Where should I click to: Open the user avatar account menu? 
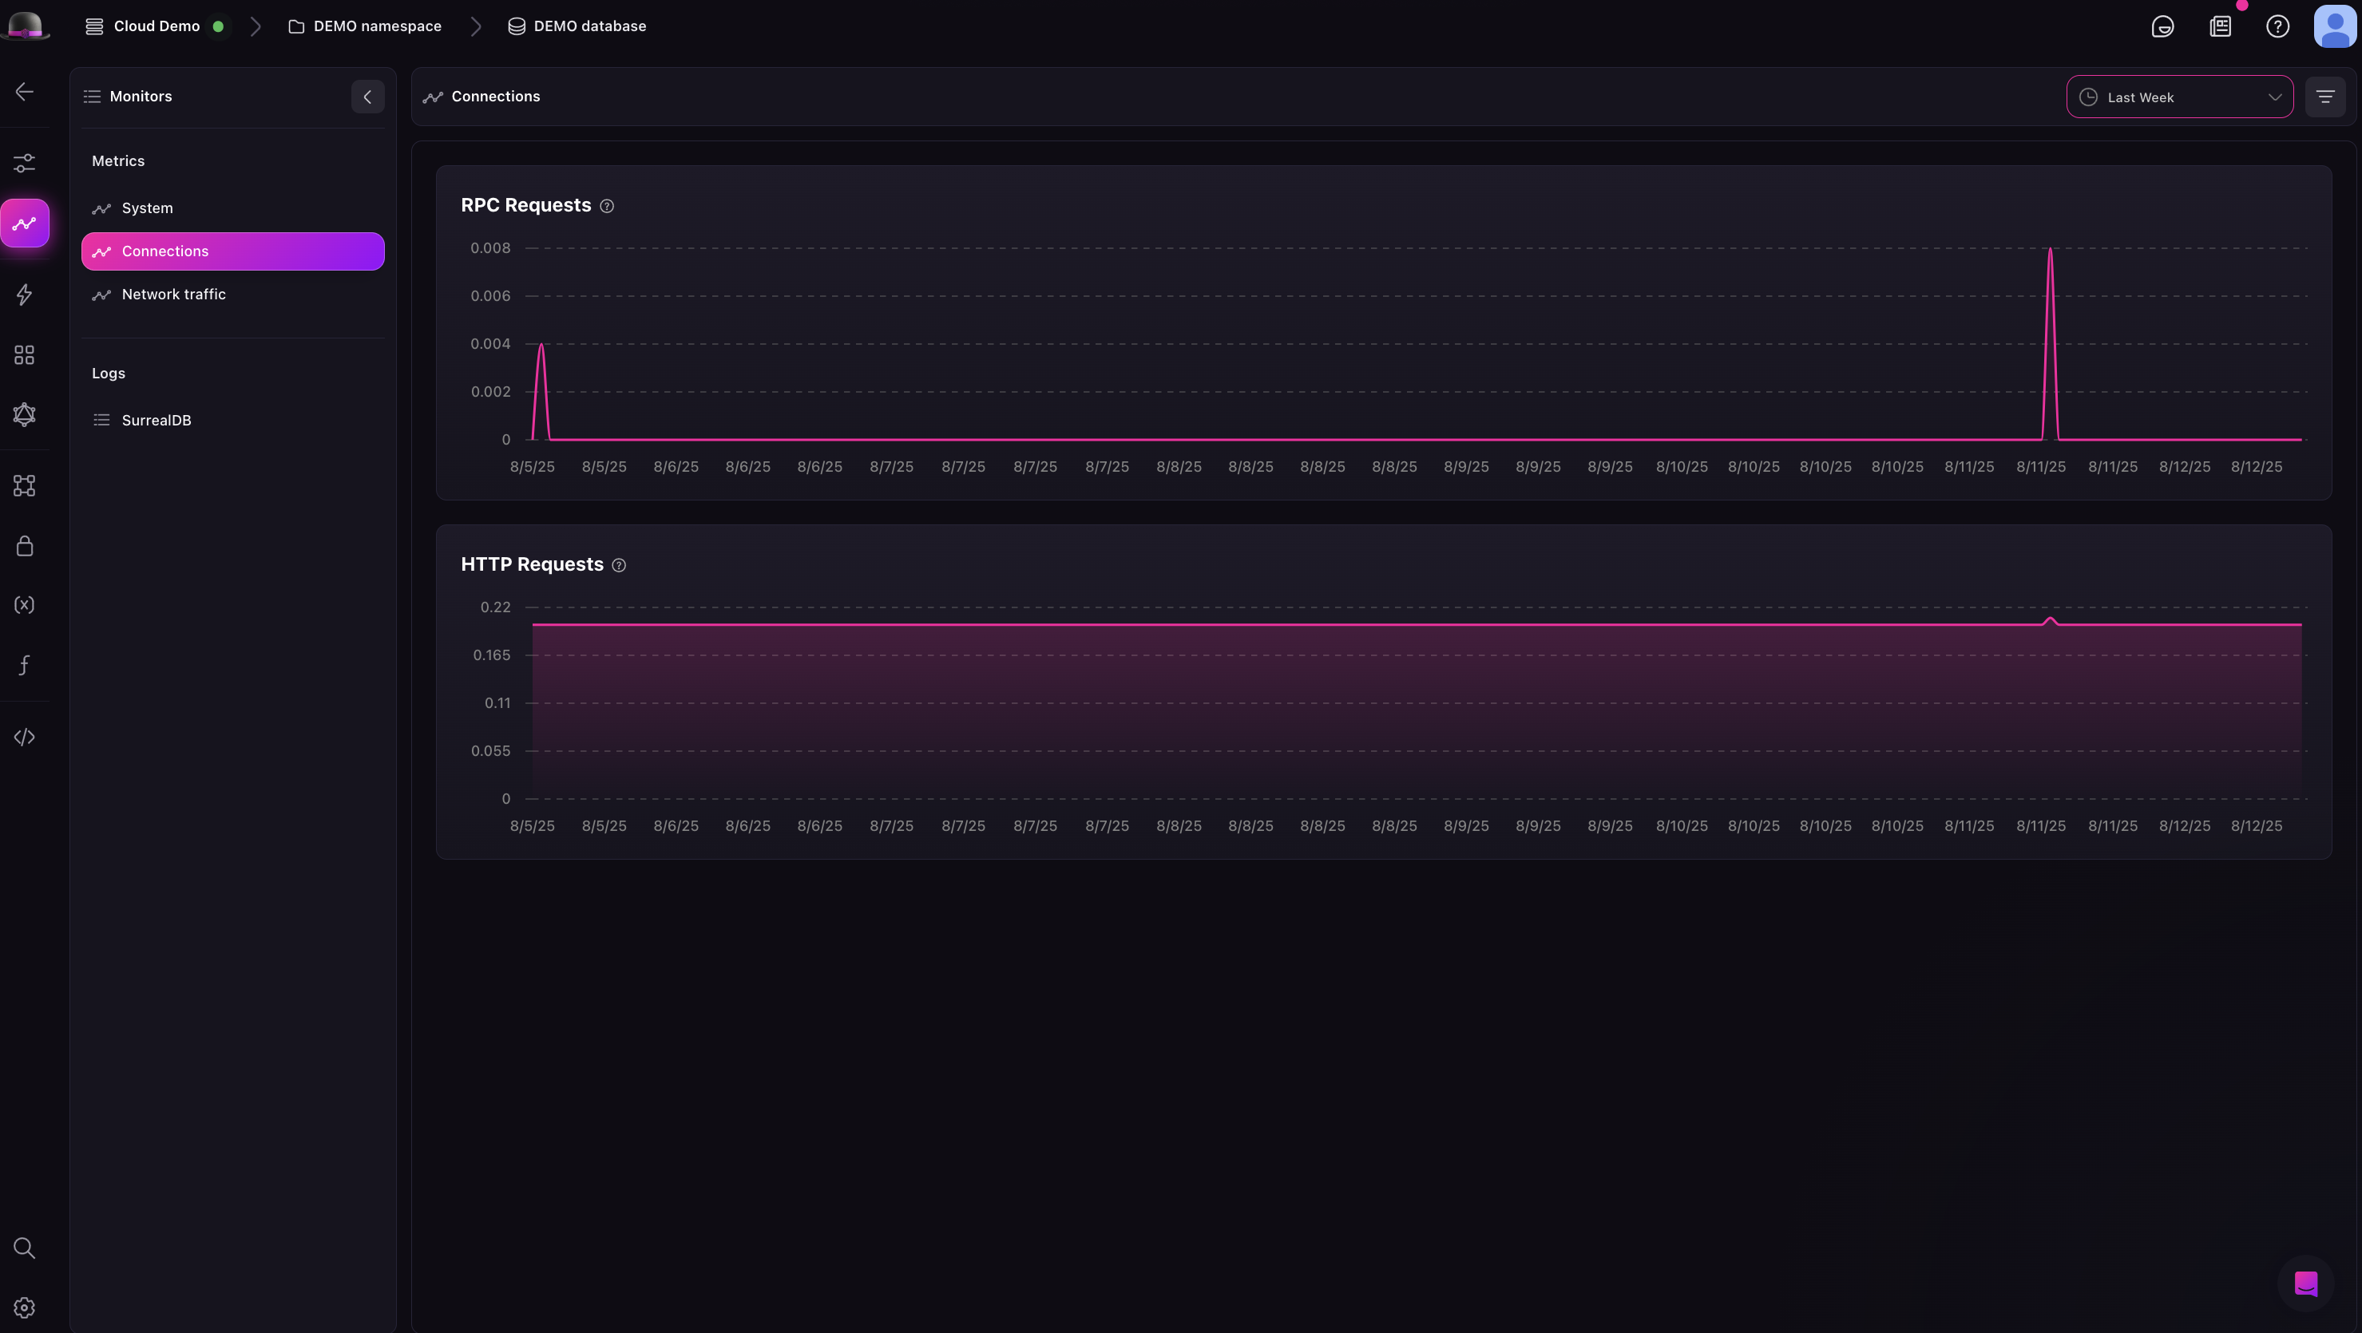point(2335,26)
